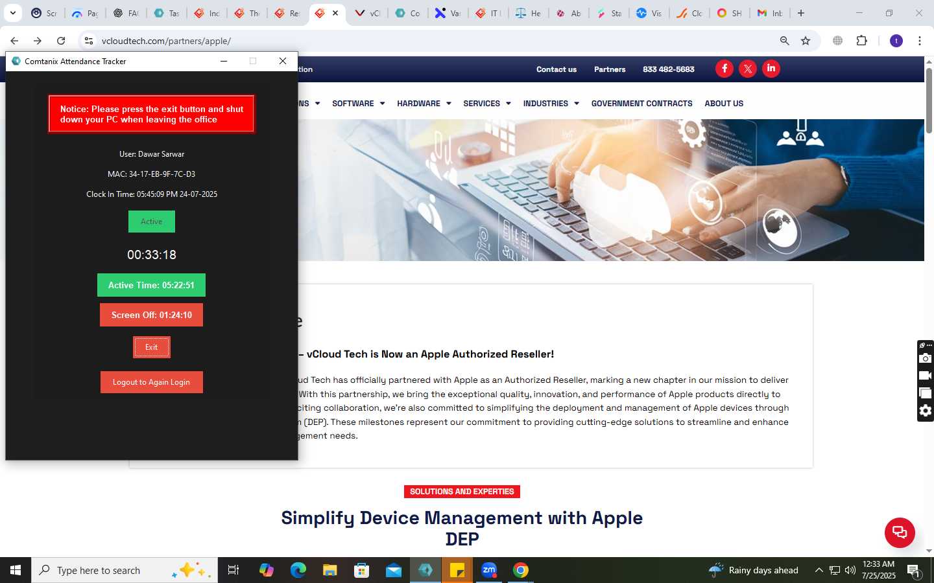Click the Active Time display

click(151, 285)
